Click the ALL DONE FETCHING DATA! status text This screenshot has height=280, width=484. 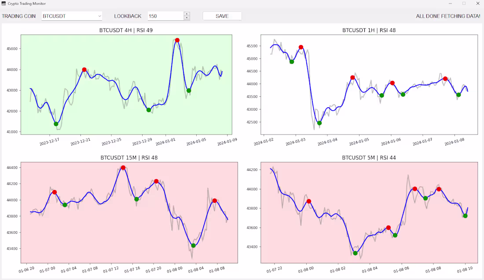click(x=448, y=16)
